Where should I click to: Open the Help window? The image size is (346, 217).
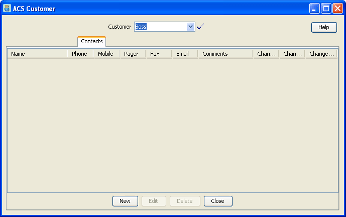tap(324, 27)
